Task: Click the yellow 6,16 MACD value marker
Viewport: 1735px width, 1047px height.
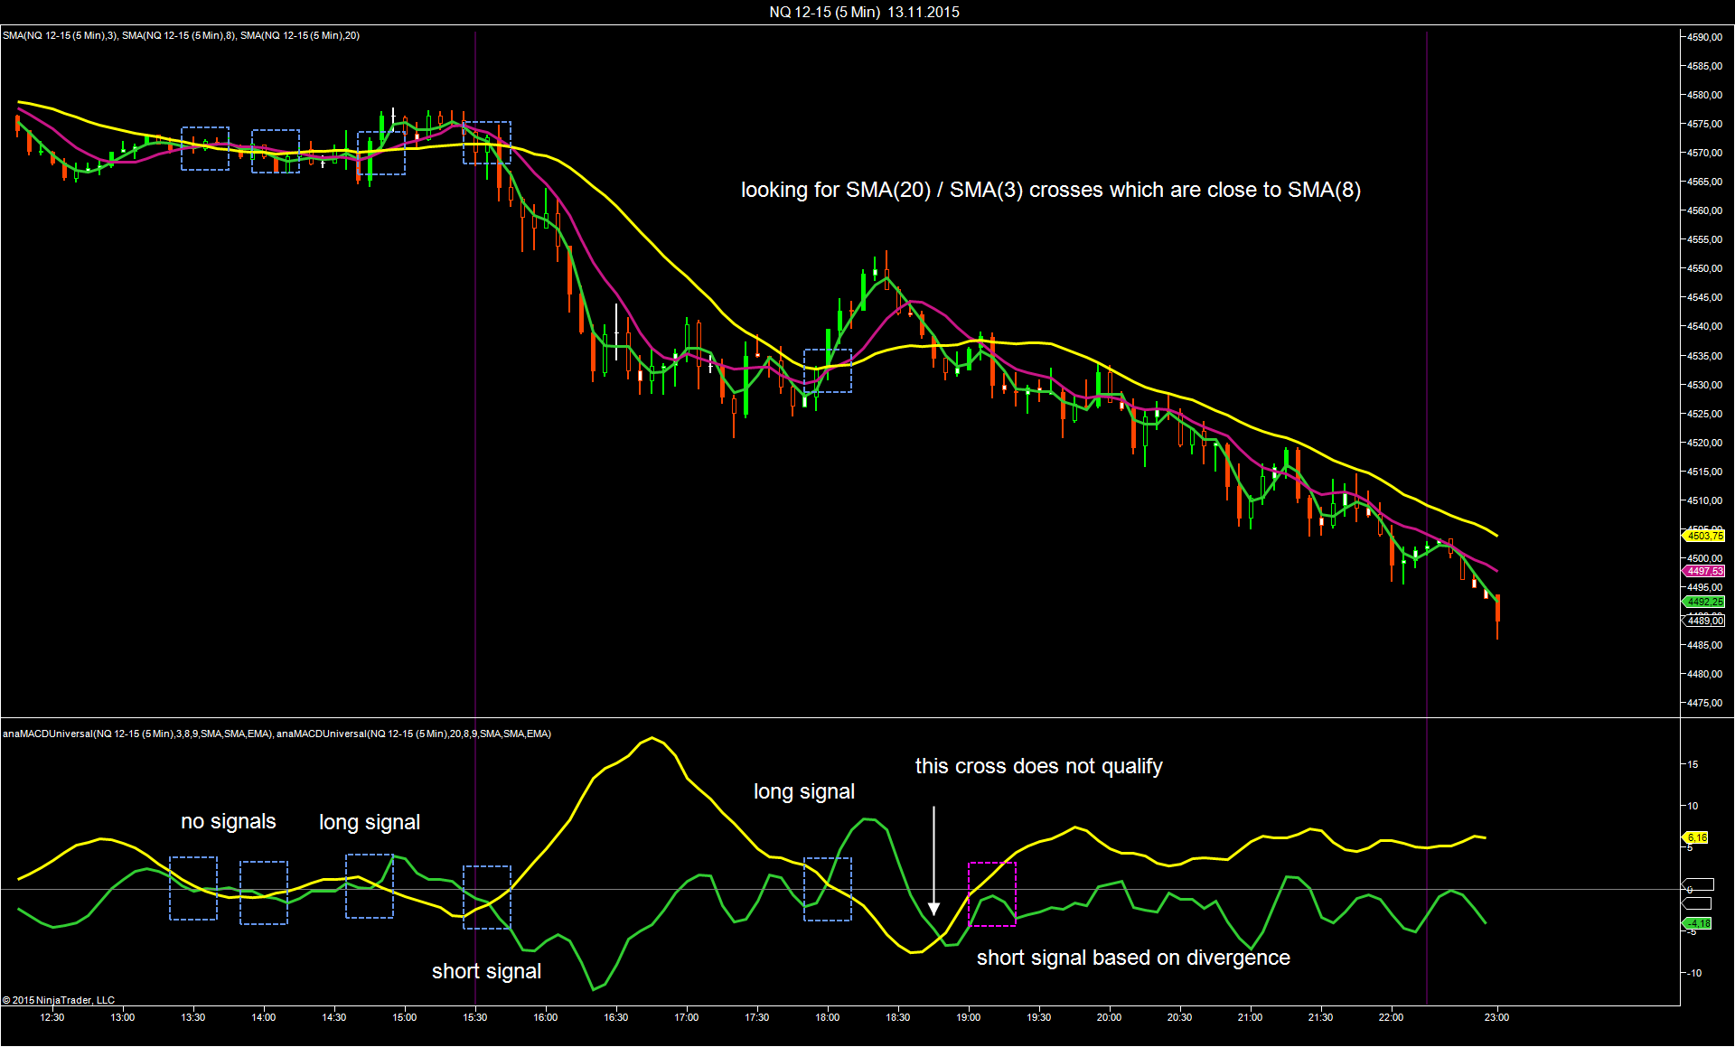Action: click(1696, 837)
